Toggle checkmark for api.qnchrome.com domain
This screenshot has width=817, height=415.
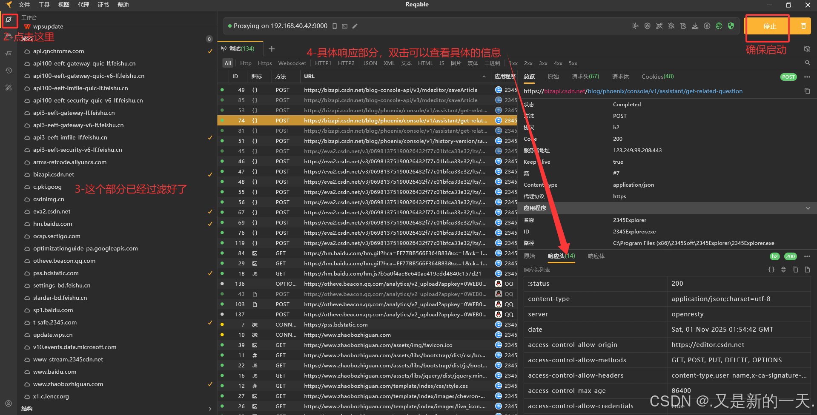click(x=210, y=51)
